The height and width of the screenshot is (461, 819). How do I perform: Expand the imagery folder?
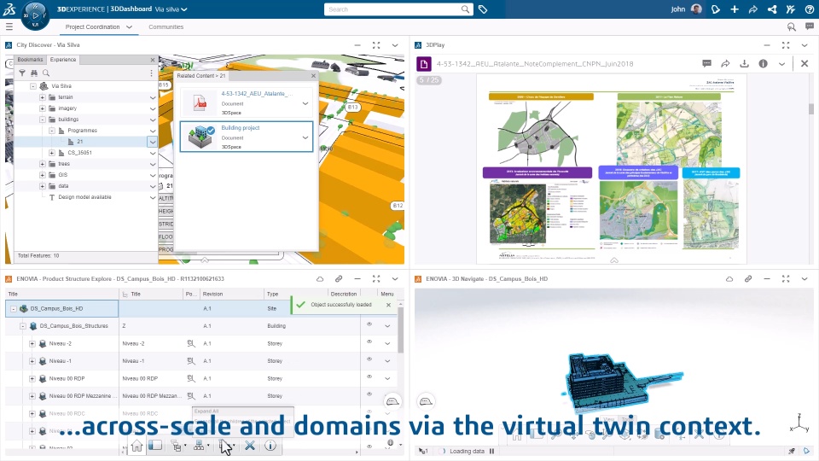(x=43, y=108)
